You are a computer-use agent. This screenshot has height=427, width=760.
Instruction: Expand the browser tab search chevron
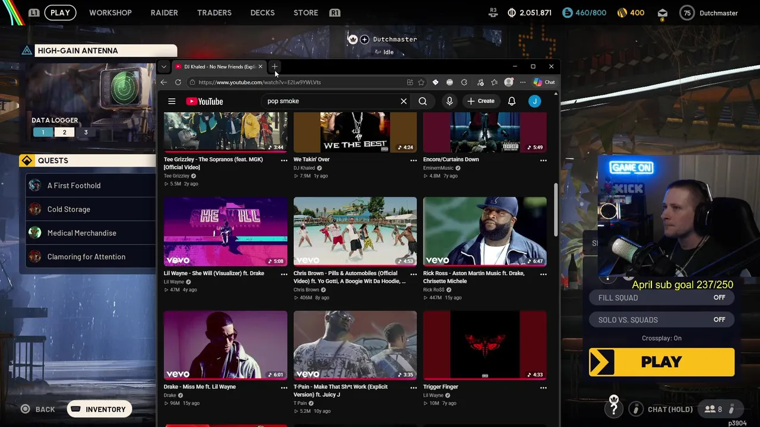164,66
